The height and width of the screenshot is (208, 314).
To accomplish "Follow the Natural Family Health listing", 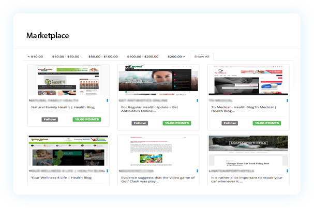I will coord(50,120).
